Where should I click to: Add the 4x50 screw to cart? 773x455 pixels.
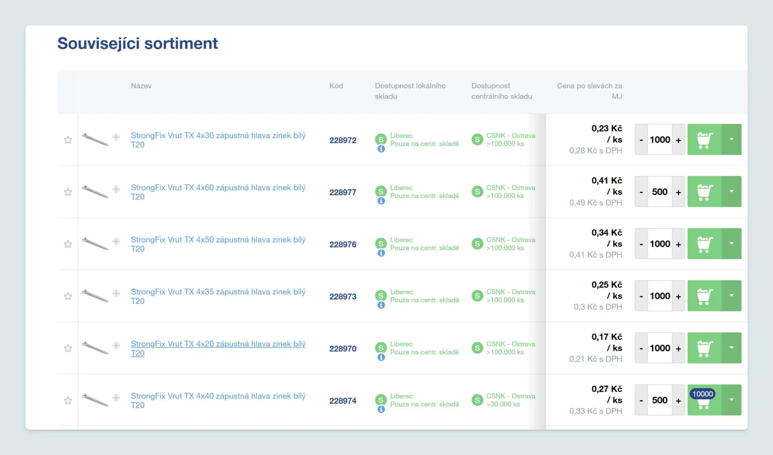pyautogui.click(x=704, y=244)
